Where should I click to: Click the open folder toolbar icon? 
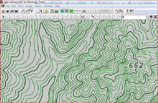pos(3,11)
